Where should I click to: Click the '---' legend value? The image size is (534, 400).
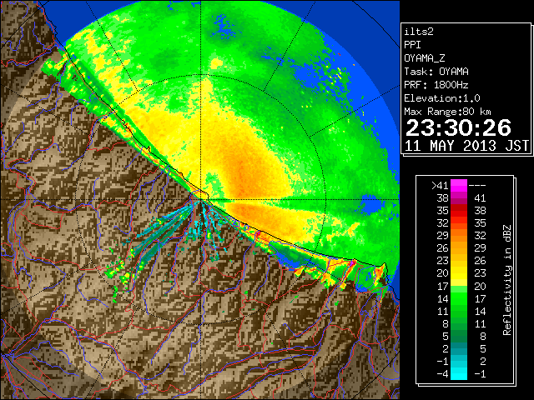(x=477, y=186)
